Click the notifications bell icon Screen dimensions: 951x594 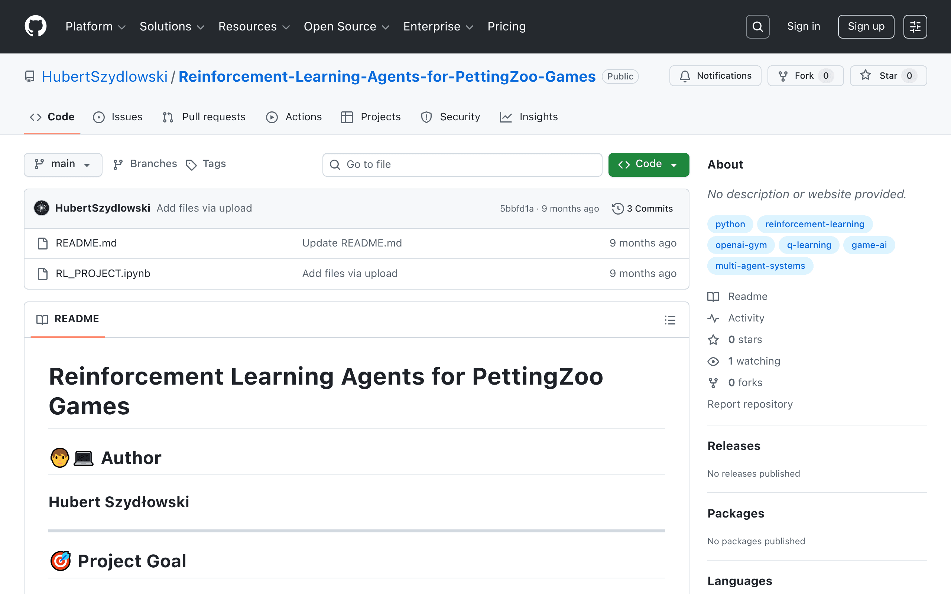pos(685,76)
